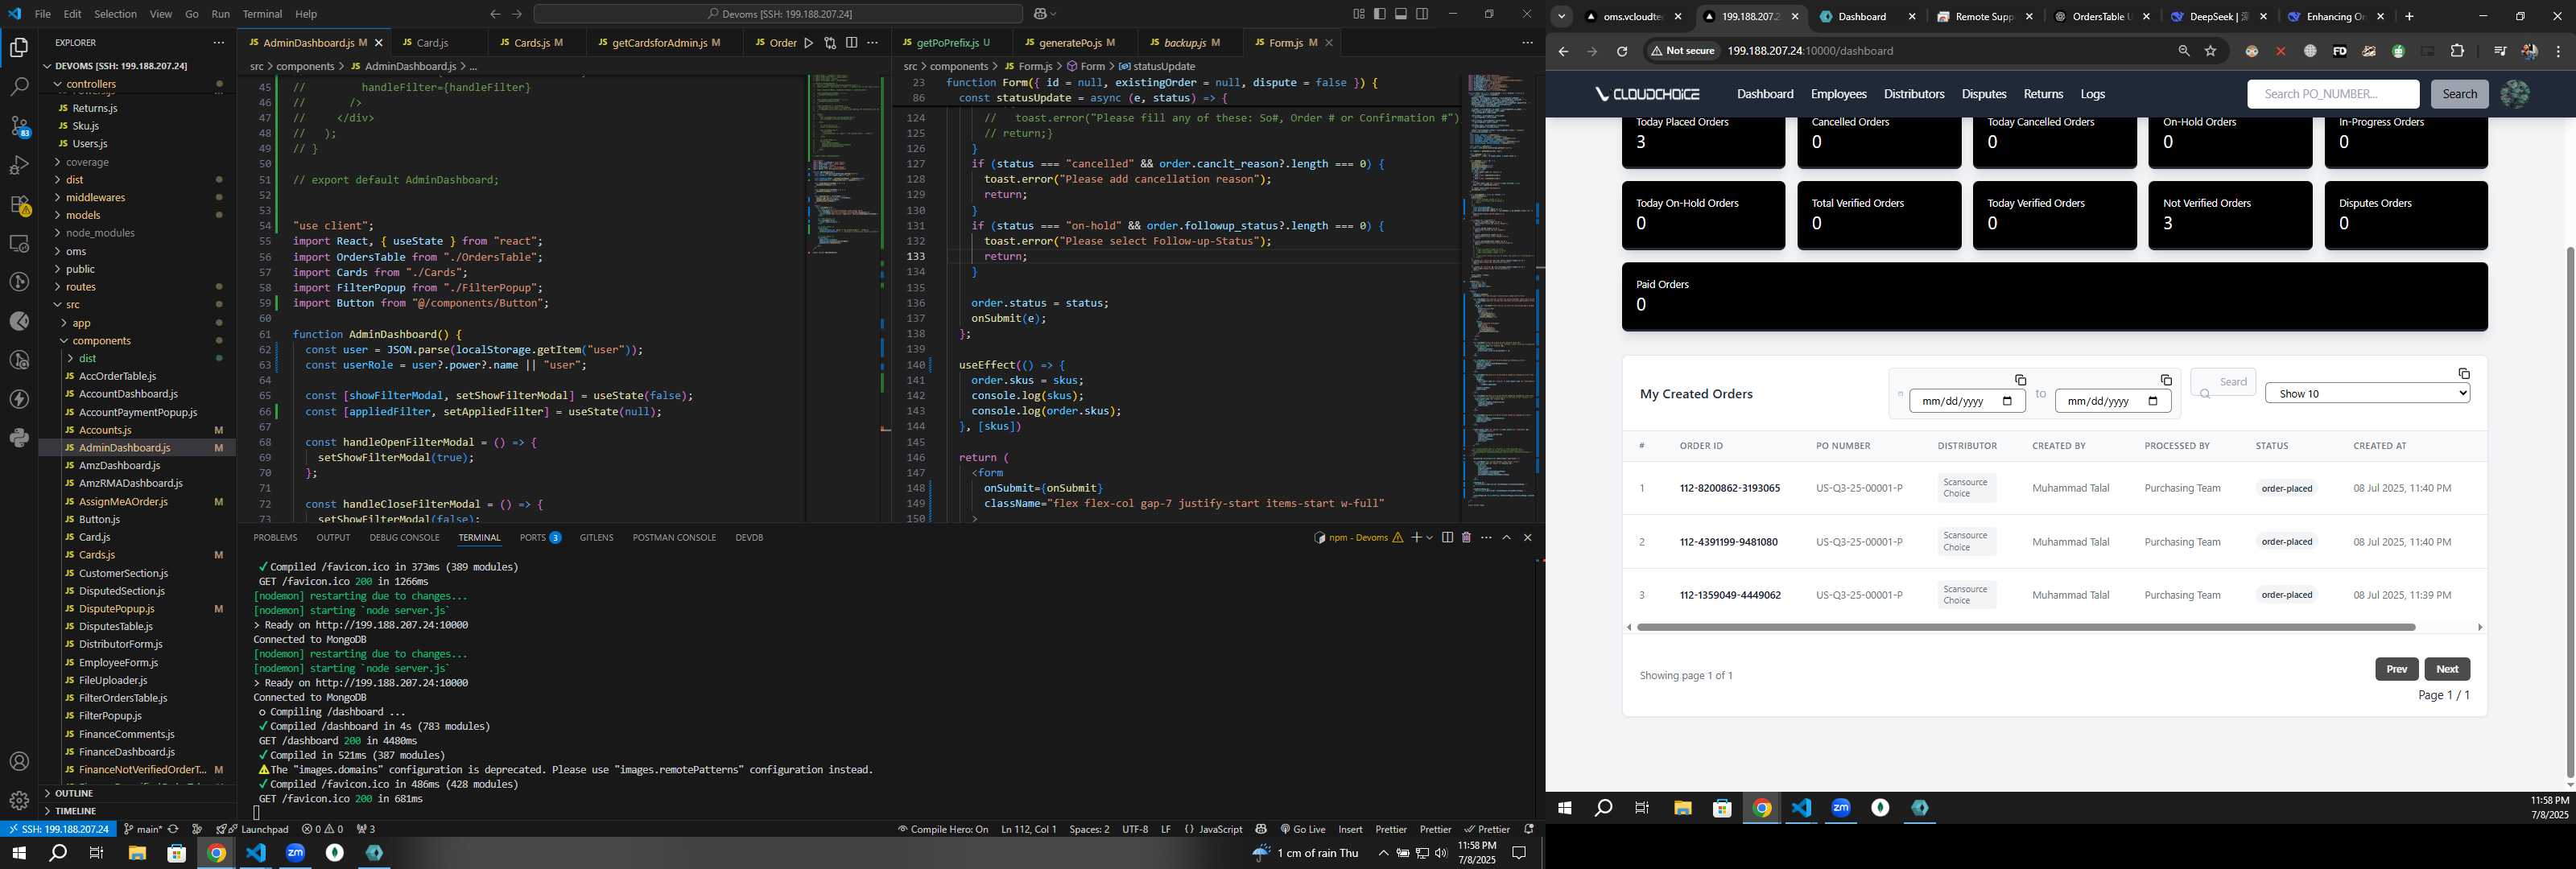Go back in VS Code navigation arrow

point(495,14)
